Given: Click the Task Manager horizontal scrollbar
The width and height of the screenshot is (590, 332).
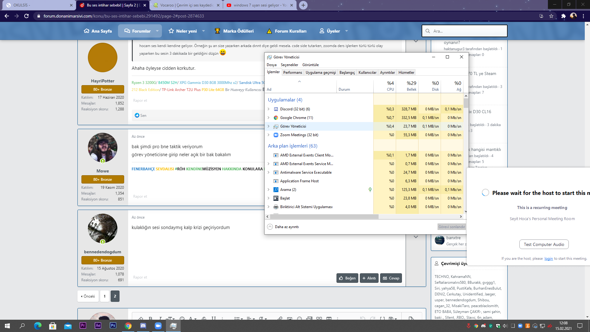Looking at the screenshot, I should point(324,217).
